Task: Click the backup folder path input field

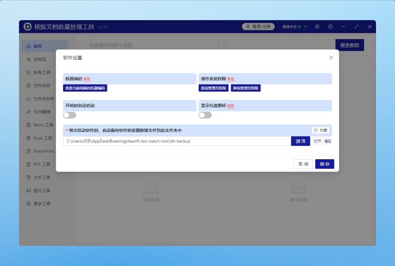Action: pyautogui.click(x=177, y=141)
